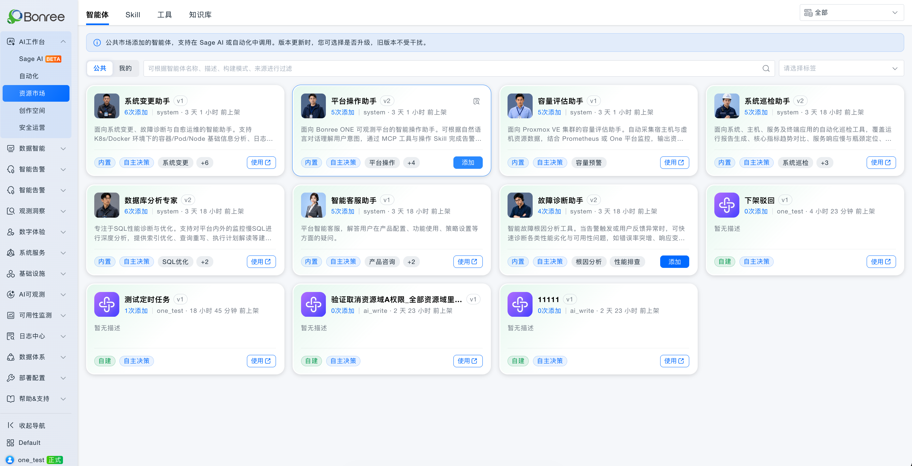Click the purple icon of 11111 agent

pyautogui.click(x=520, y=304)
